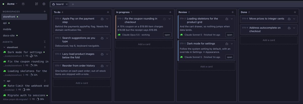This screenshot has height=104, width=303.
Task: Expand the Loading skeletons card chevron
Action: point(232,19)
